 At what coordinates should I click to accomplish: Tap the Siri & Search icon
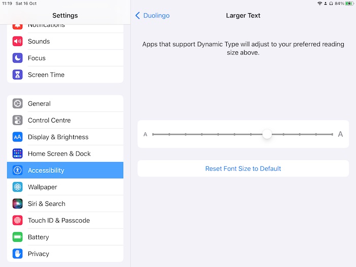pos(18,204)
